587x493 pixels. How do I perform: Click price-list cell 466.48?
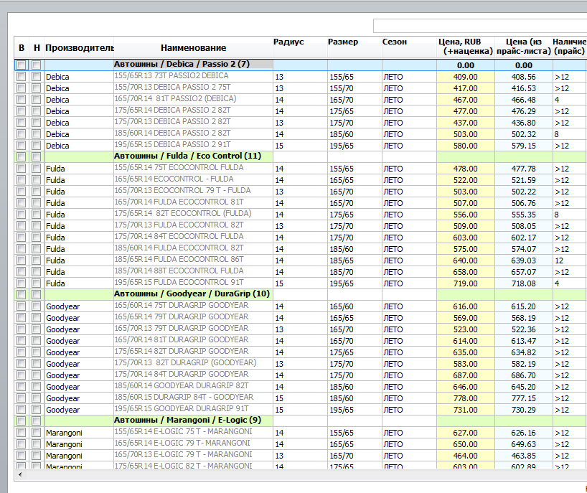(523, 100)
